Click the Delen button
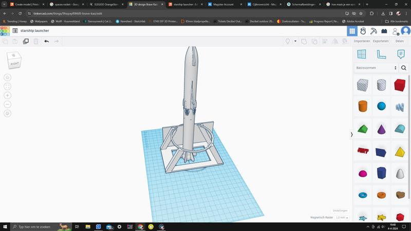 click(x=400, y=41)
